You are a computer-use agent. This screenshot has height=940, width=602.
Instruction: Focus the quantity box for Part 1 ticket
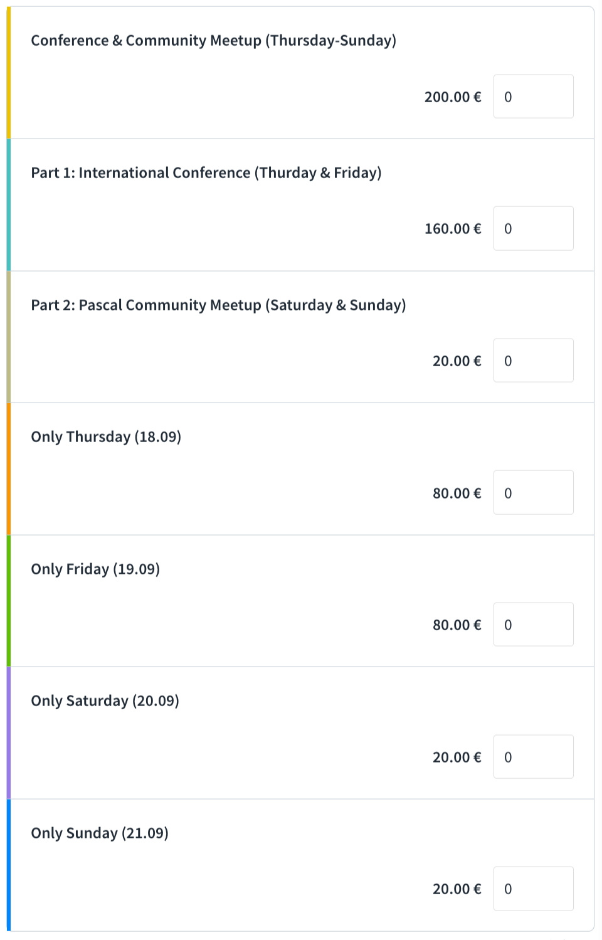tap(533, 228)
